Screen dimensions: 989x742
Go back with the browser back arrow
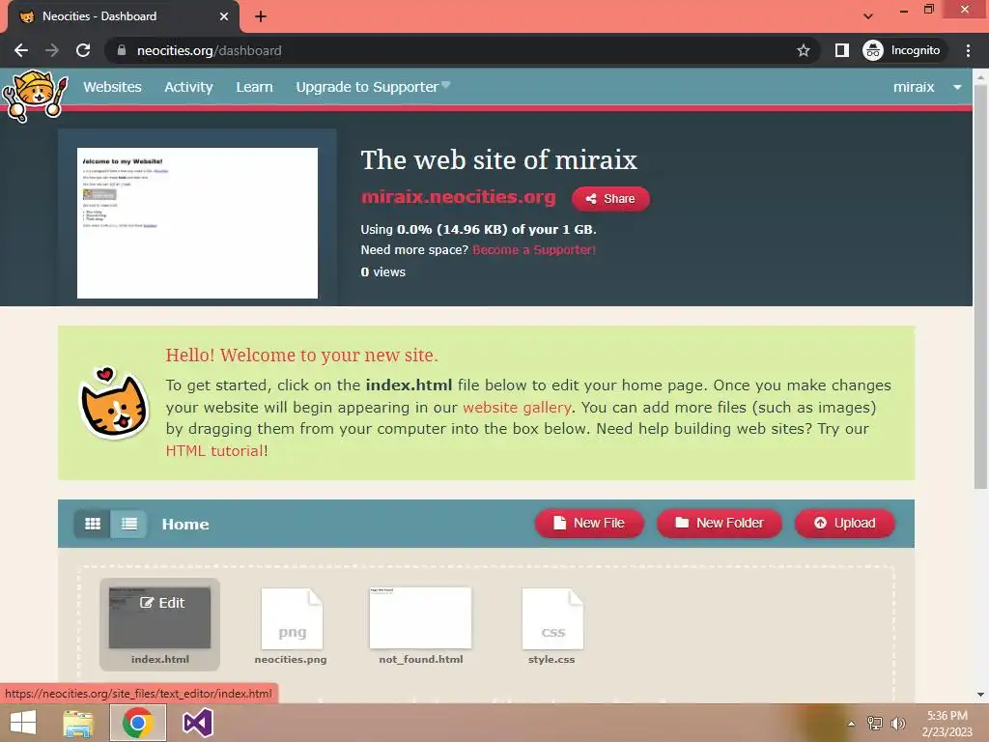click(21, 50)
